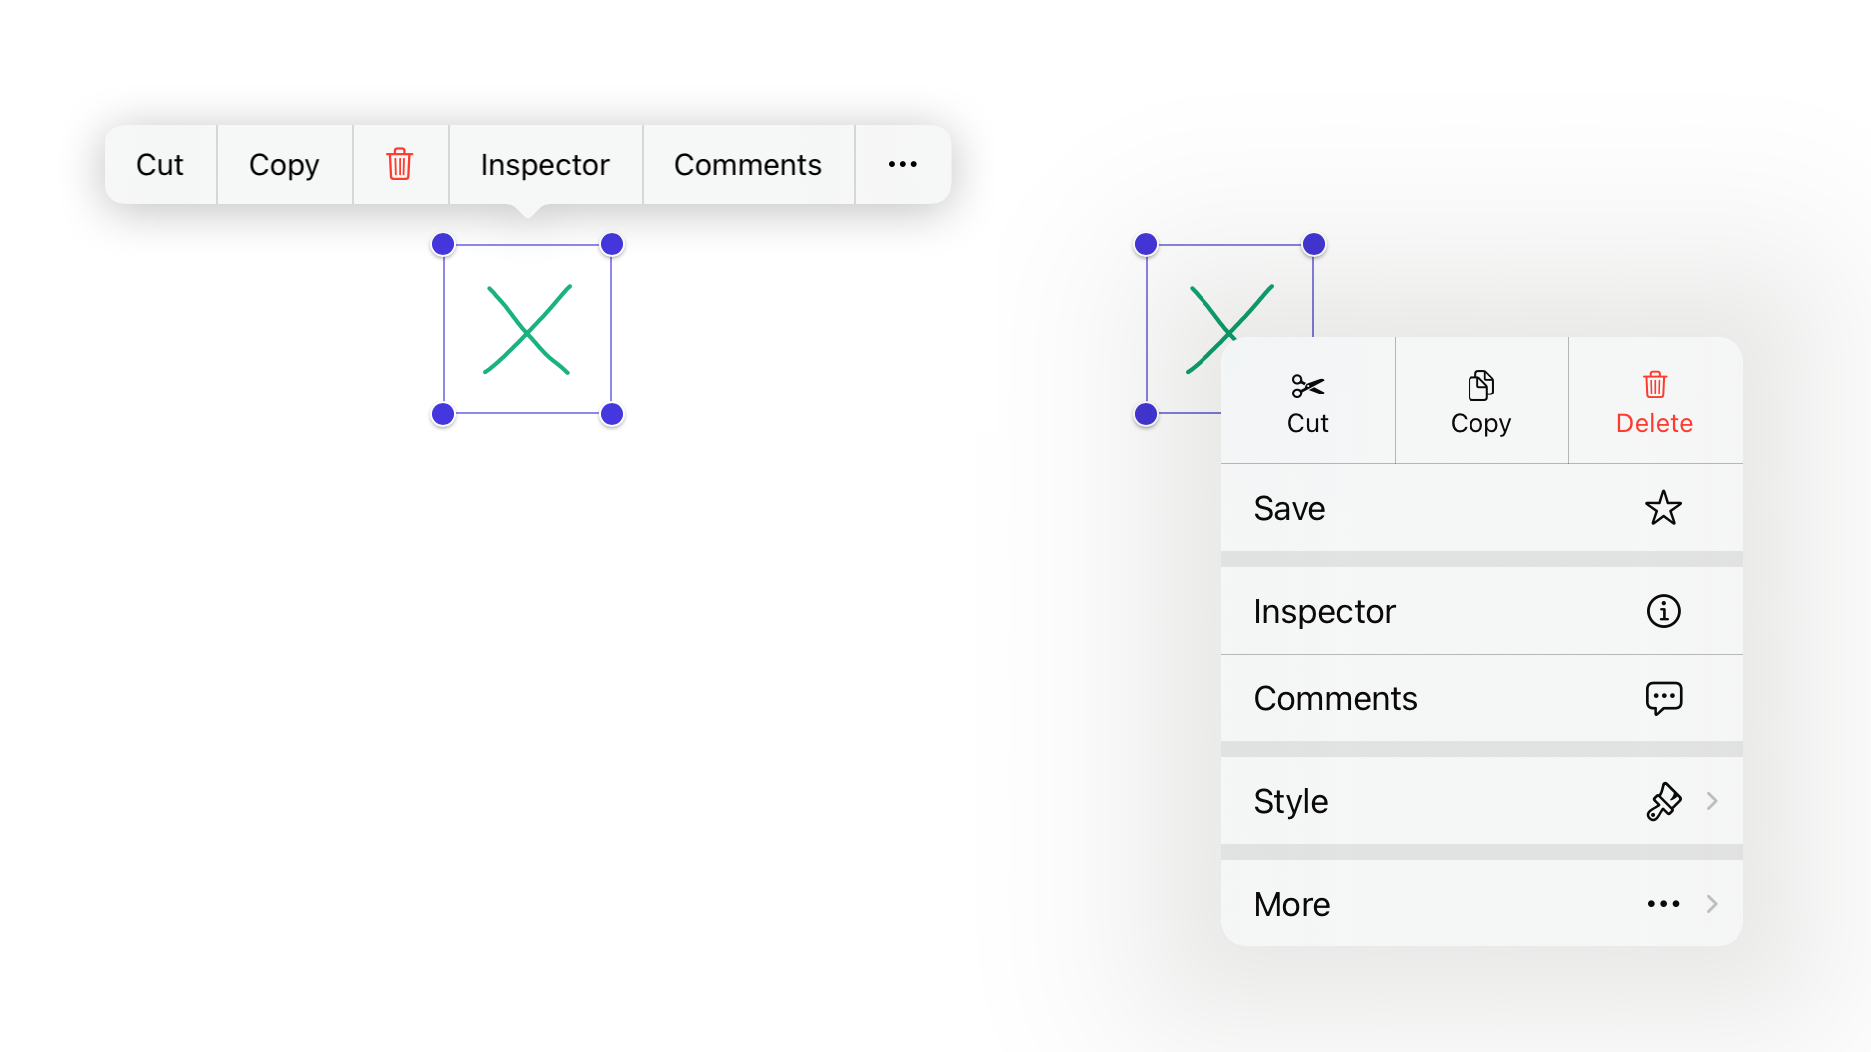The height and width of the screenshot is (1052, 1871).
Task: Select the More menu entry
Action: [x=1292, y=904]
